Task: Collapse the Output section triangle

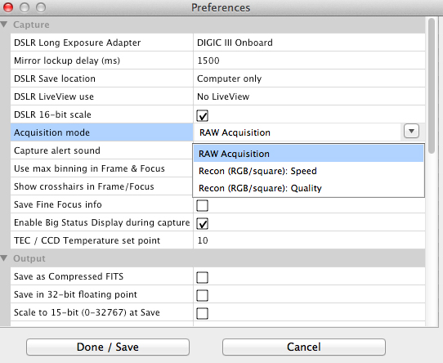Action: pyautogui.click(x=4, y=258)
